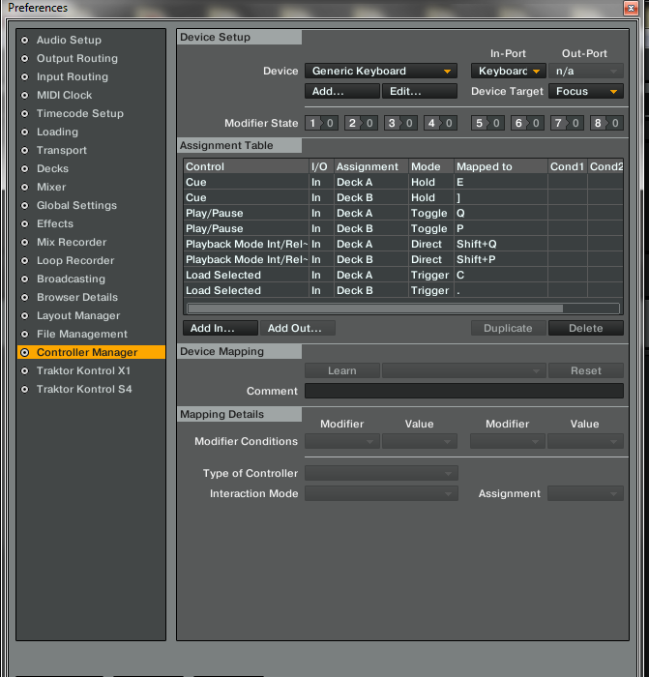Open Audio Setup preferences page
This screenshot has height=677, width=649.
point(69,41)
